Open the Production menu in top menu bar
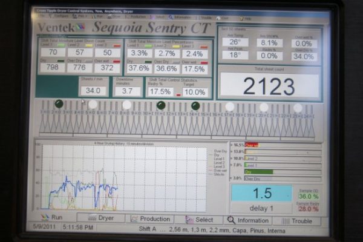The height and width of the screenshot is (242, 363). (136, 17)
